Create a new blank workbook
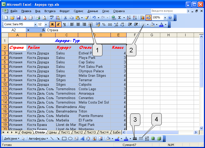This screenshot has width=205, height=148. pos(6,18)
